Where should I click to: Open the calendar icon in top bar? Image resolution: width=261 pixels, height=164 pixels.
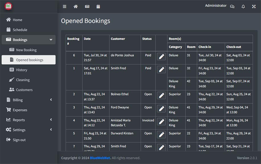[98, 7]
